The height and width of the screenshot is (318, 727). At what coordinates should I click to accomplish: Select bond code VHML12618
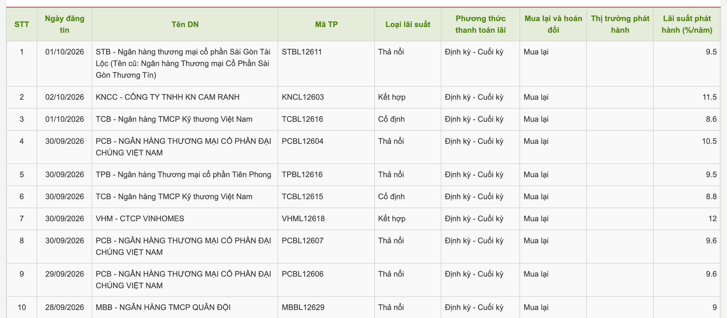(303, 219)
